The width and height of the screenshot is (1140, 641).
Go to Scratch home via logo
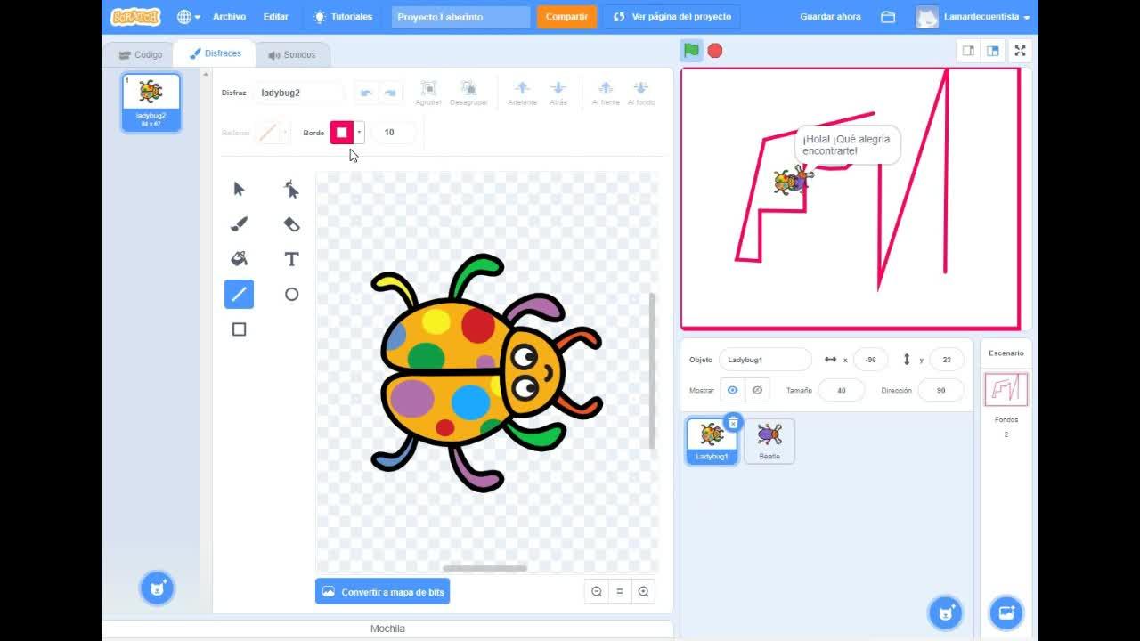click(x=135, y=17)
